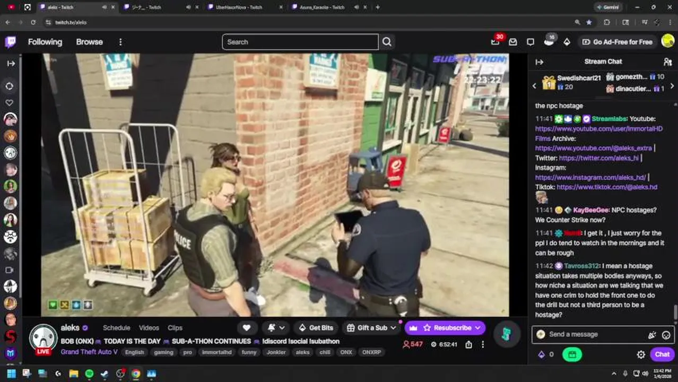Switch to the Clips tab

(x=175, y=328)
